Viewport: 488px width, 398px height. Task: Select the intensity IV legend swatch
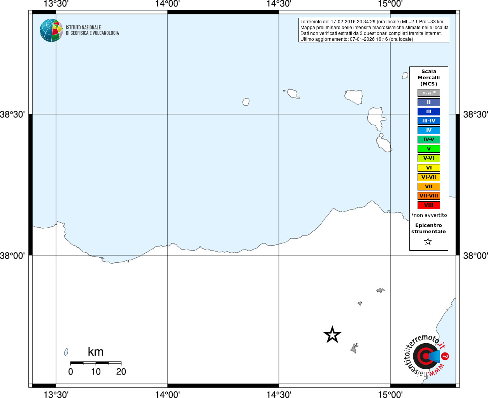429,130
